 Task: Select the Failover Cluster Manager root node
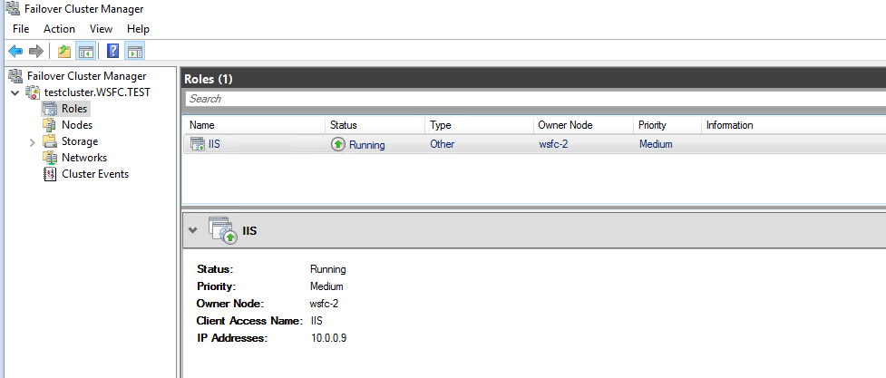click(x=86, y=76)
